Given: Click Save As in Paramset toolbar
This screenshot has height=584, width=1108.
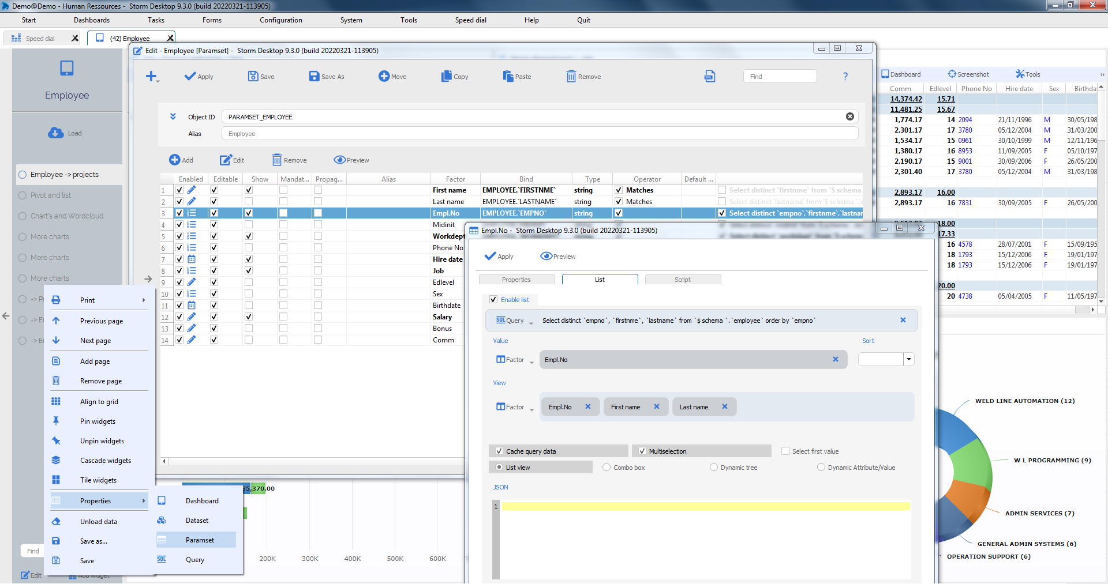Looking at the screenshot, I should pos(327,77).
